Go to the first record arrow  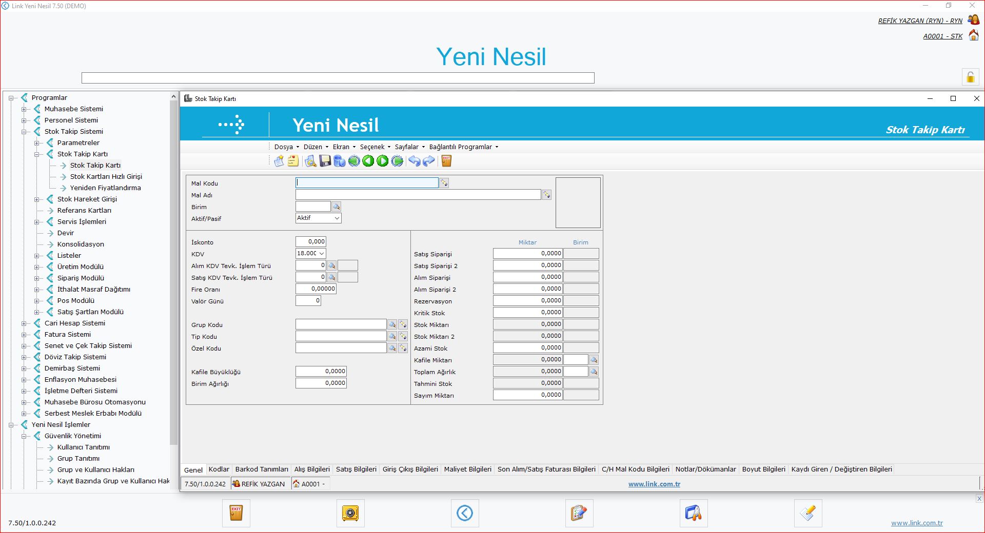click(x=354, y=161)
